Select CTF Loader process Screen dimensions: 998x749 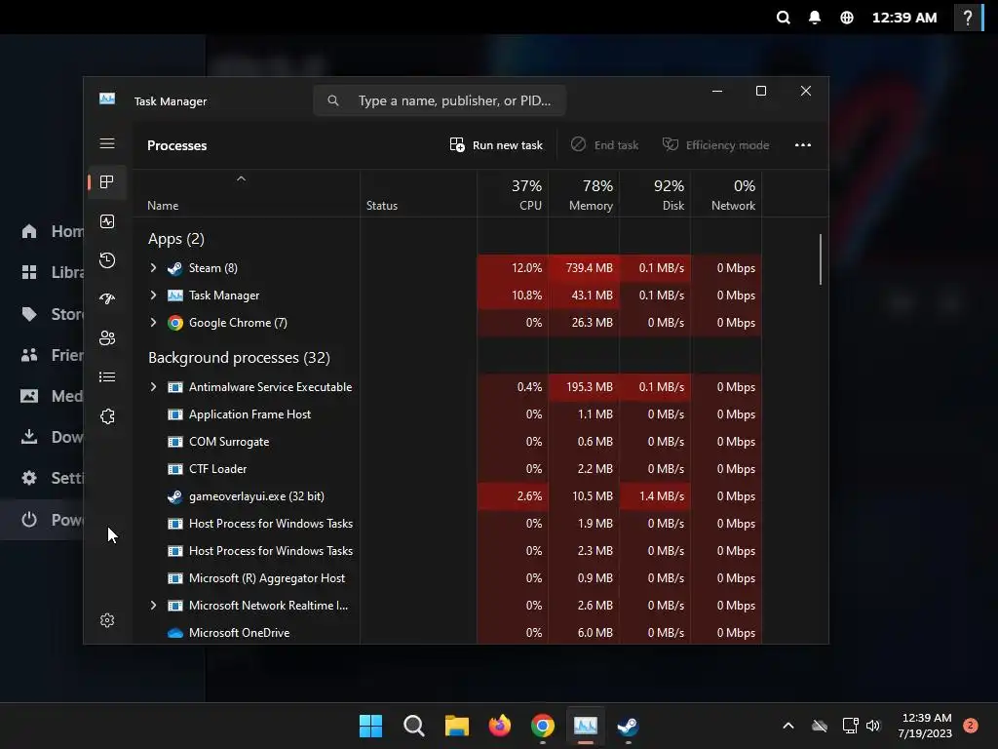pyautogui.click(x=217, y=469)
